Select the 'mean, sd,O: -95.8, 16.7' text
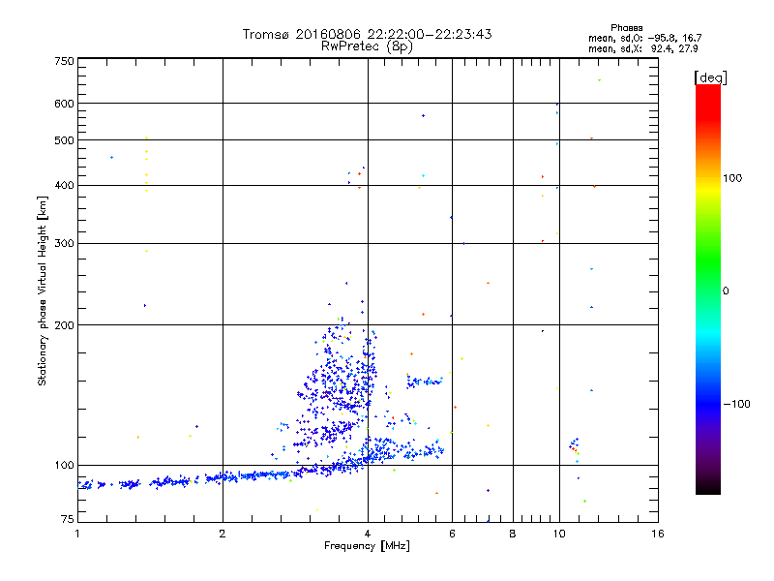Screen dimensions: 774x581 (x=644, y=38)
